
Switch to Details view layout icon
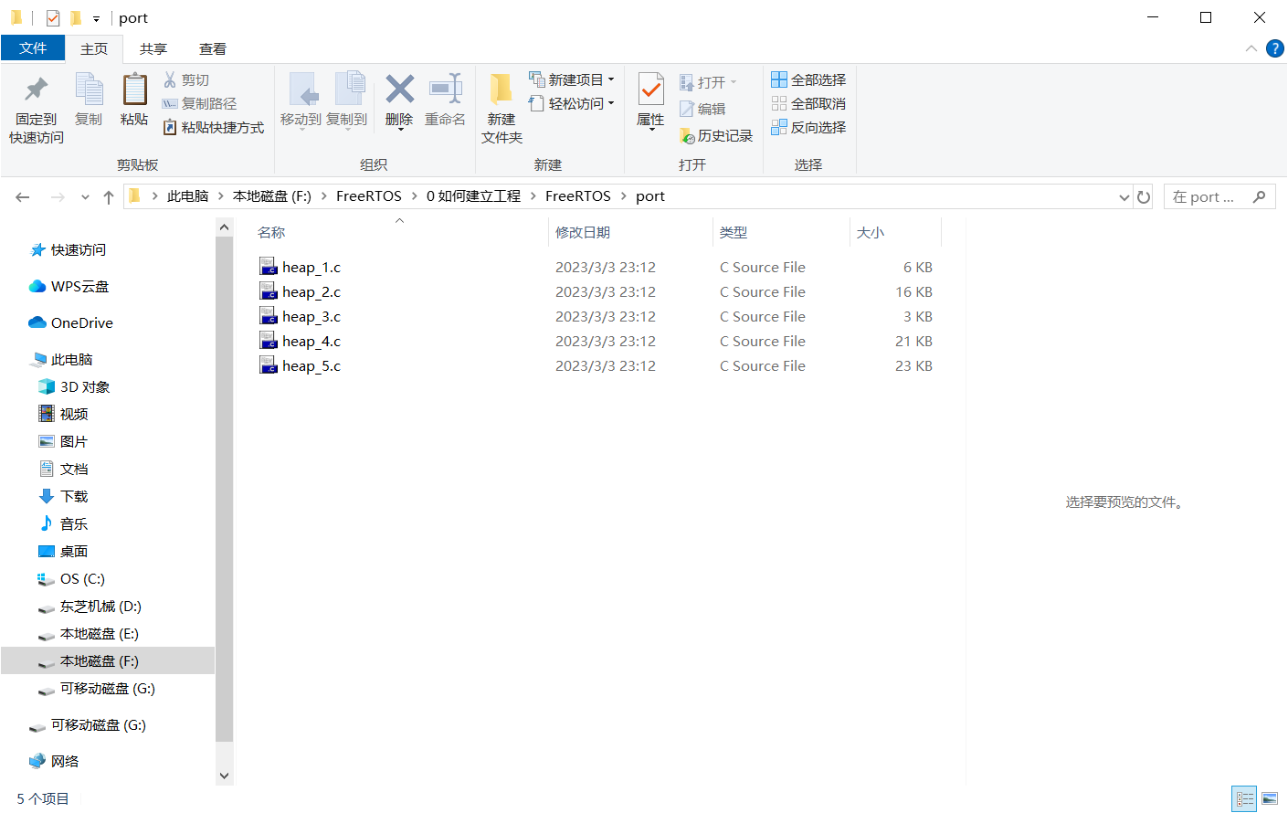[1244, 799]
